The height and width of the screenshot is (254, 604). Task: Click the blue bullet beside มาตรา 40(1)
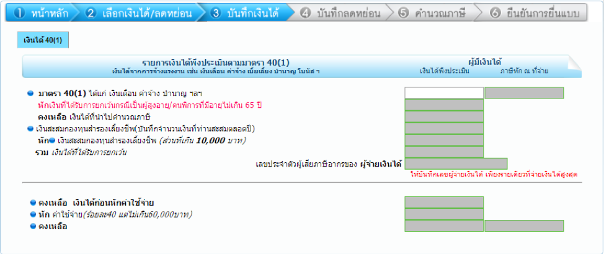point(31,94)
